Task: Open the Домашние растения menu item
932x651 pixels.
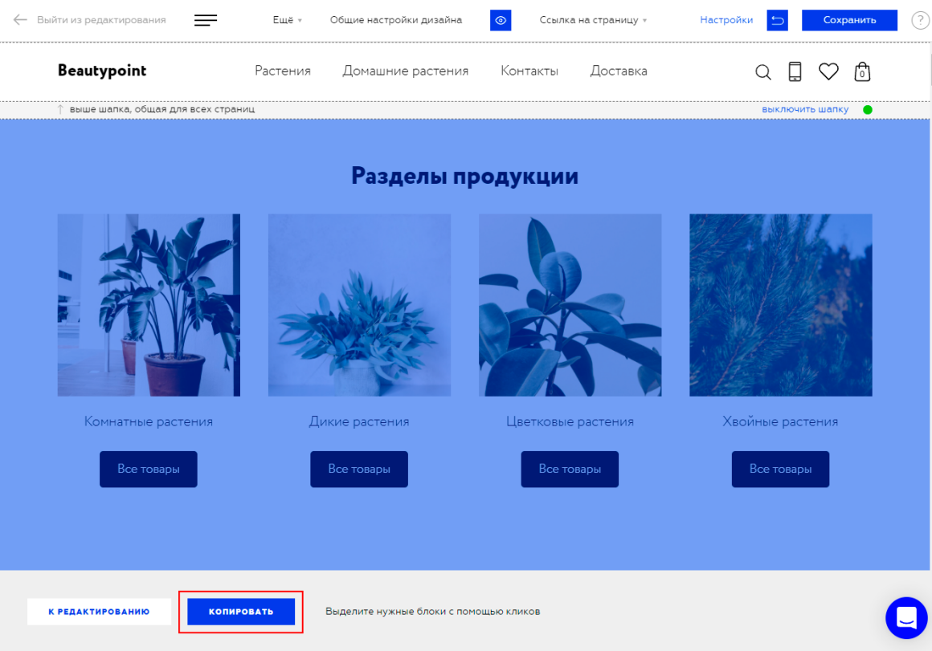Action: click(x=406, y=71)
